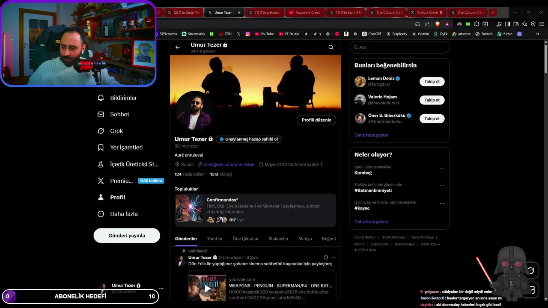The image size is (548, 308).
Task: Open Premium from the sidebar
Action: [131, 181]
